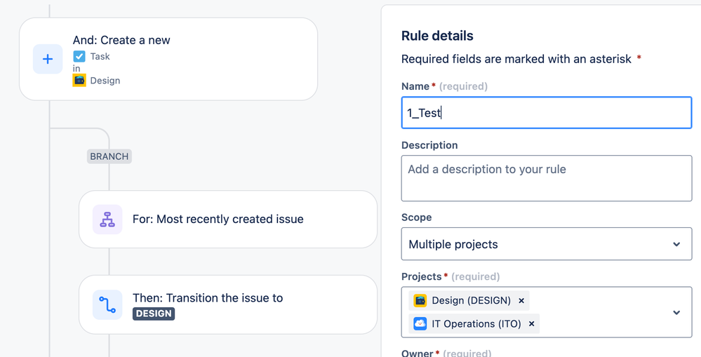Click the Name input field
The height and width of the screenshot is (357, 701).
tap(546, 113)
